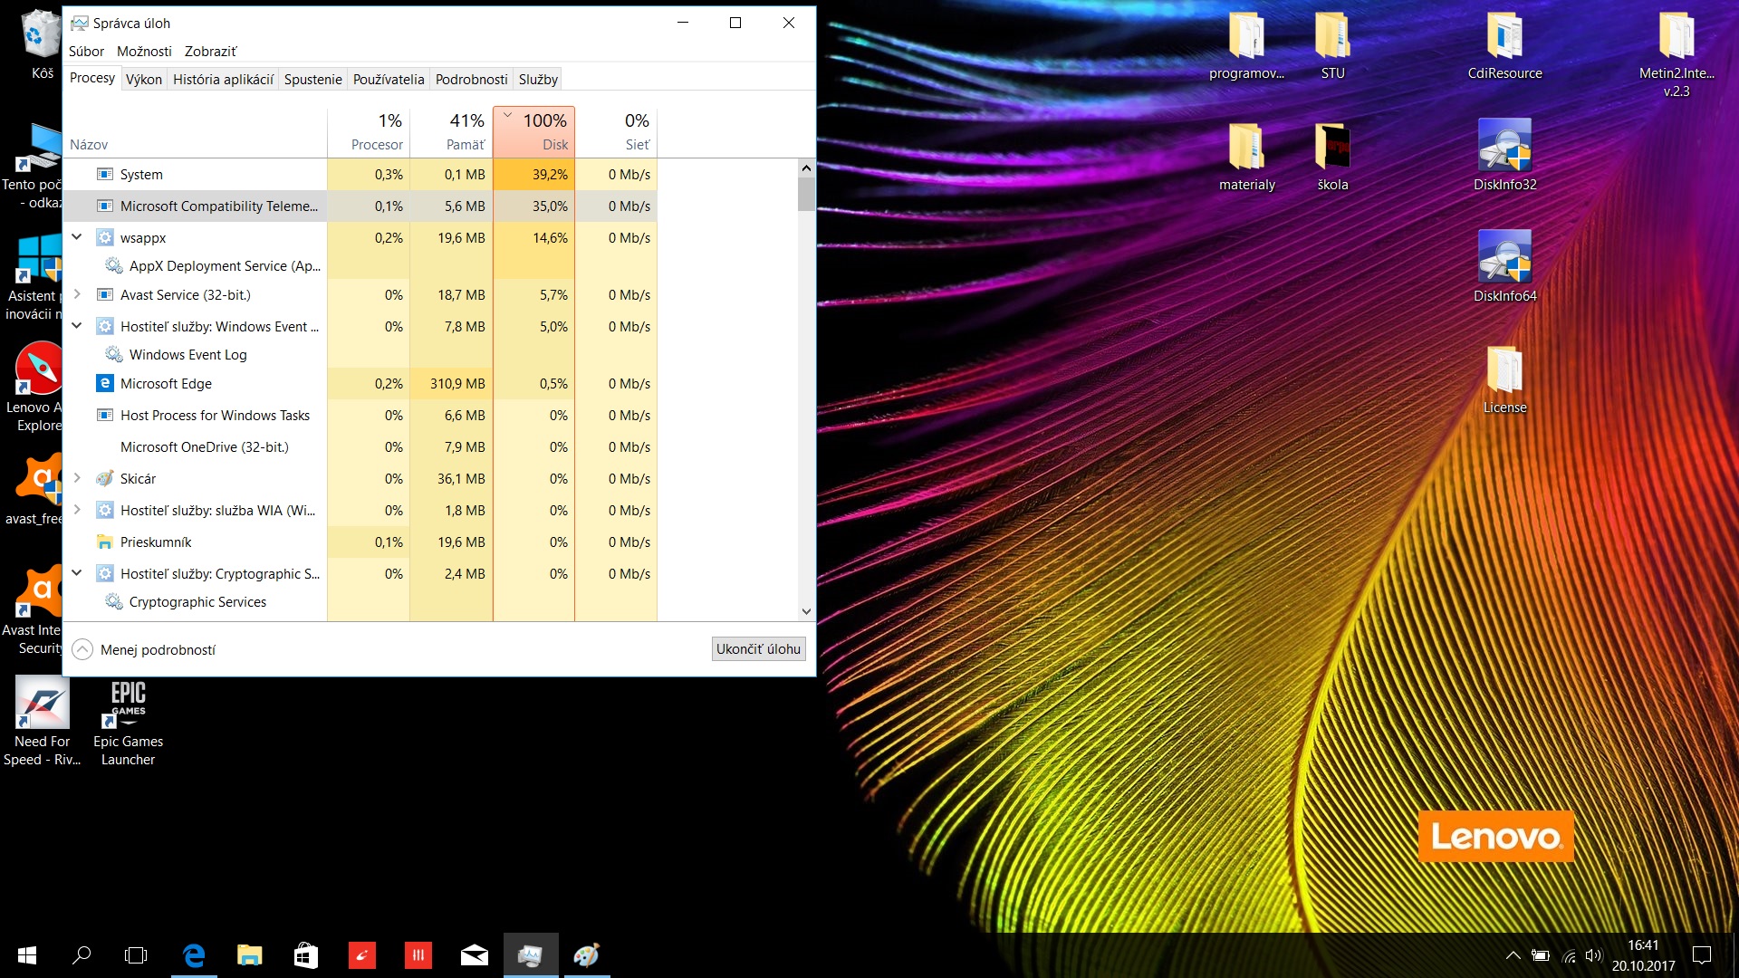The height and width of the screenshot is (978, 1739).
Task: Click scrollbar down arrow in process list
Action: [x=806, y=612]
